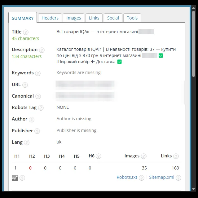
Task: Click the scrollbar down arrow
Action: (x=193, y=189)
